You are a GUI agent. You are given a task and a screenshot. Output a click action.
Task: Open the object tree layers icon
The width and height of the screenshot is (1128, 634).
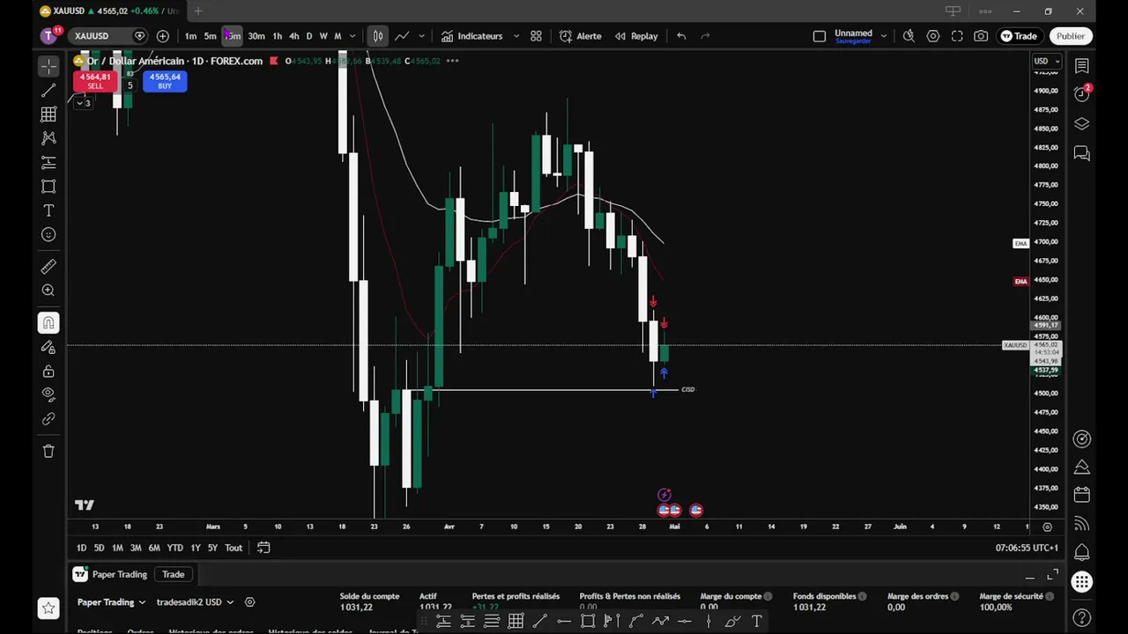[x=1082, y=124]
